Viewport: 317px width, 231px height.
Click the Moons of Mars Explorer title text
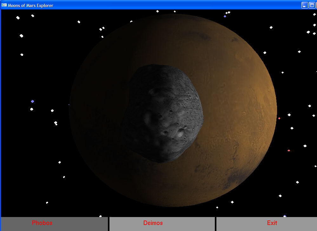[x=30, y=5]
